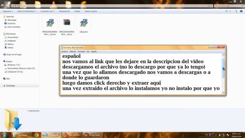Viewport: 245px width, 138px height.
Task: Click the line 'donde lo guardaron' in Notepad
Action: [86, 77]
